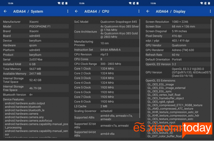The image size is (214, 141).
Task: Select the 'AIDA64 / Display' title
Action: (x=171, y=12)
